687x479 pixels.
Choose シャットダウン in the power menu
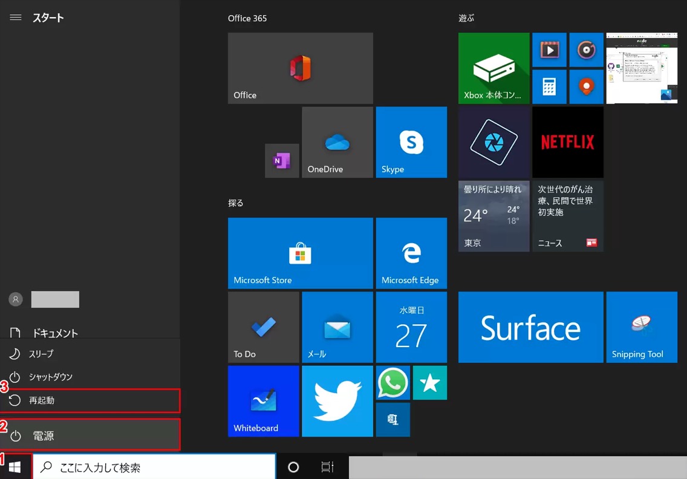click(90, 377)
